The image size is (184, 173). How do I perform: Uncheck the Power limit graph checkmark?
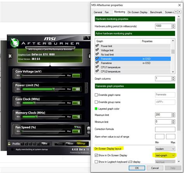[97, 46]
